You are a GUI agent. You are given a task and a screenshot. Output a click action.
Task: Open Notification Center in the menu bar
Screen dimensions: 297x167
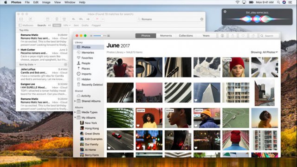coord(290,2)
